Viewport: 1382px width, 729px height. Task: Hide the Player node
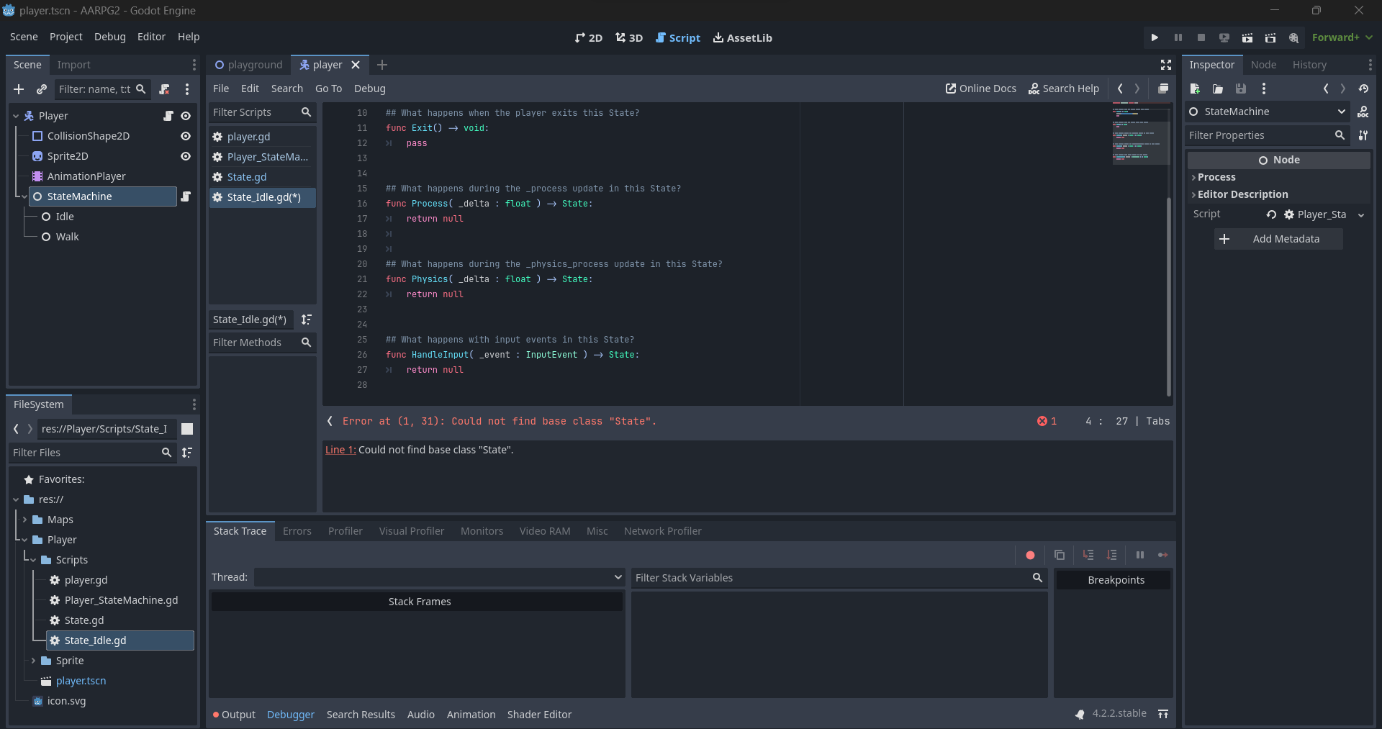pos(186,115)
